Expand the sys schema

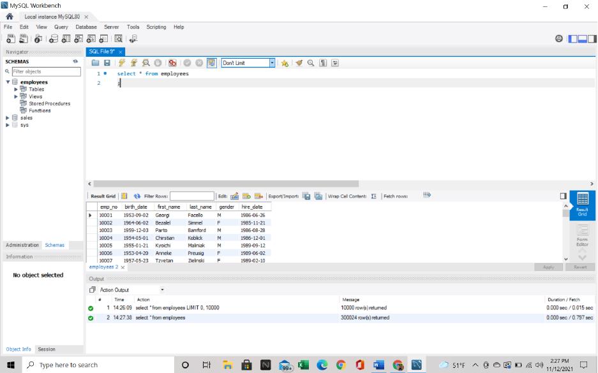tap(8, 125)
